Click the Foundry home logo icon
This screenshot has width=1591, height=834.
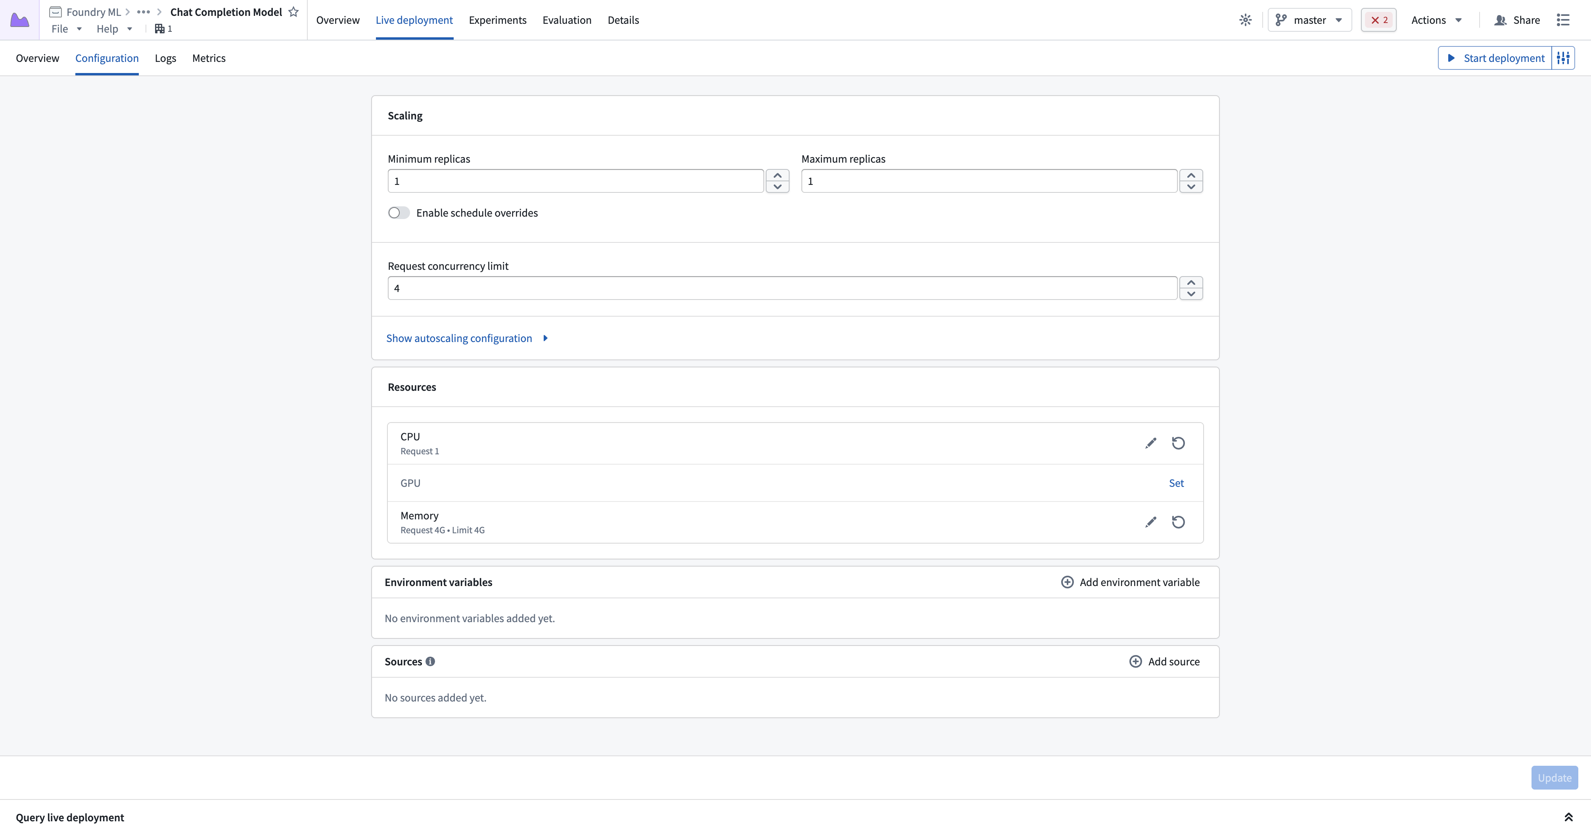20,20
